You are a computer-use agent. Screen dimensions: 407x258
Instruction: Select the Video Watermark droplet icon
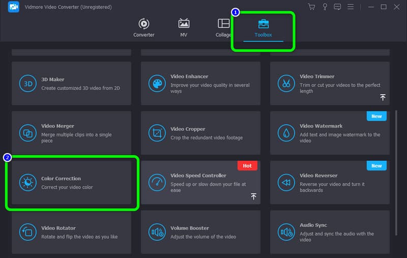pos(286,133)
